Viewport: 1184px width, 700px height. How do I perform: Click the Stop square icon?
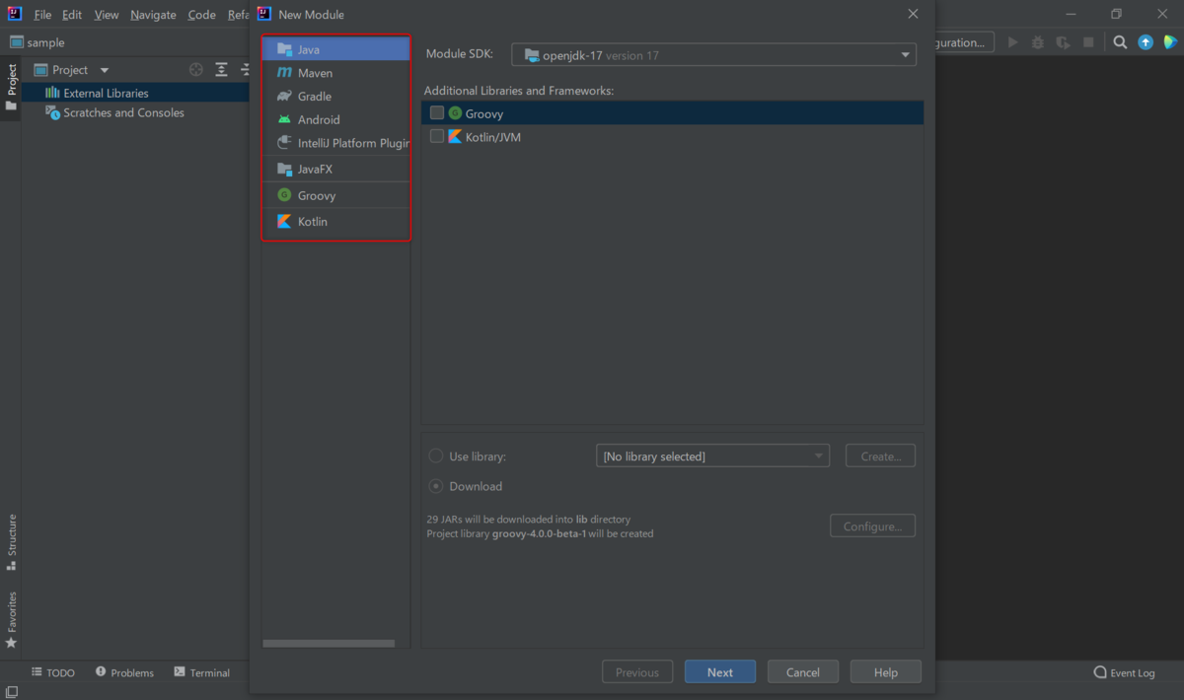pos(1088,42)
